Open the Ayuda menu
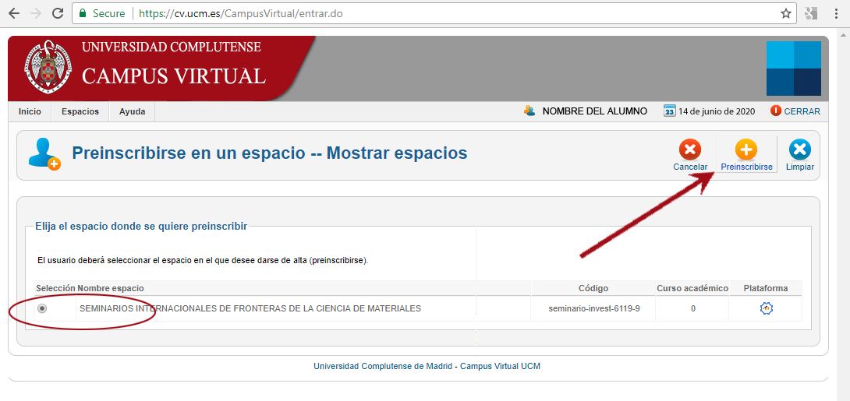The height and width of the screenshot is (401, 850). 133,111
